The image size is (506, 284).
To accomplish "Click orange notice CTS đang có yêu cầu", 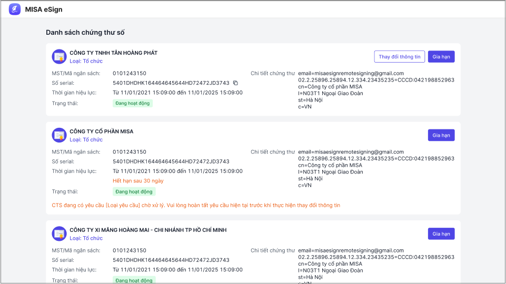I will tap(196, 205).
